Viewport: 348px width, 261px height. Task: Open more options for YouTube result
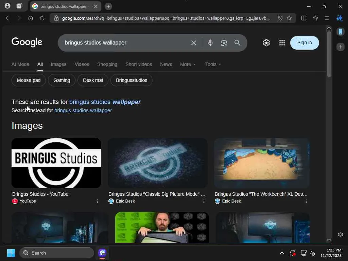[97, 201]
